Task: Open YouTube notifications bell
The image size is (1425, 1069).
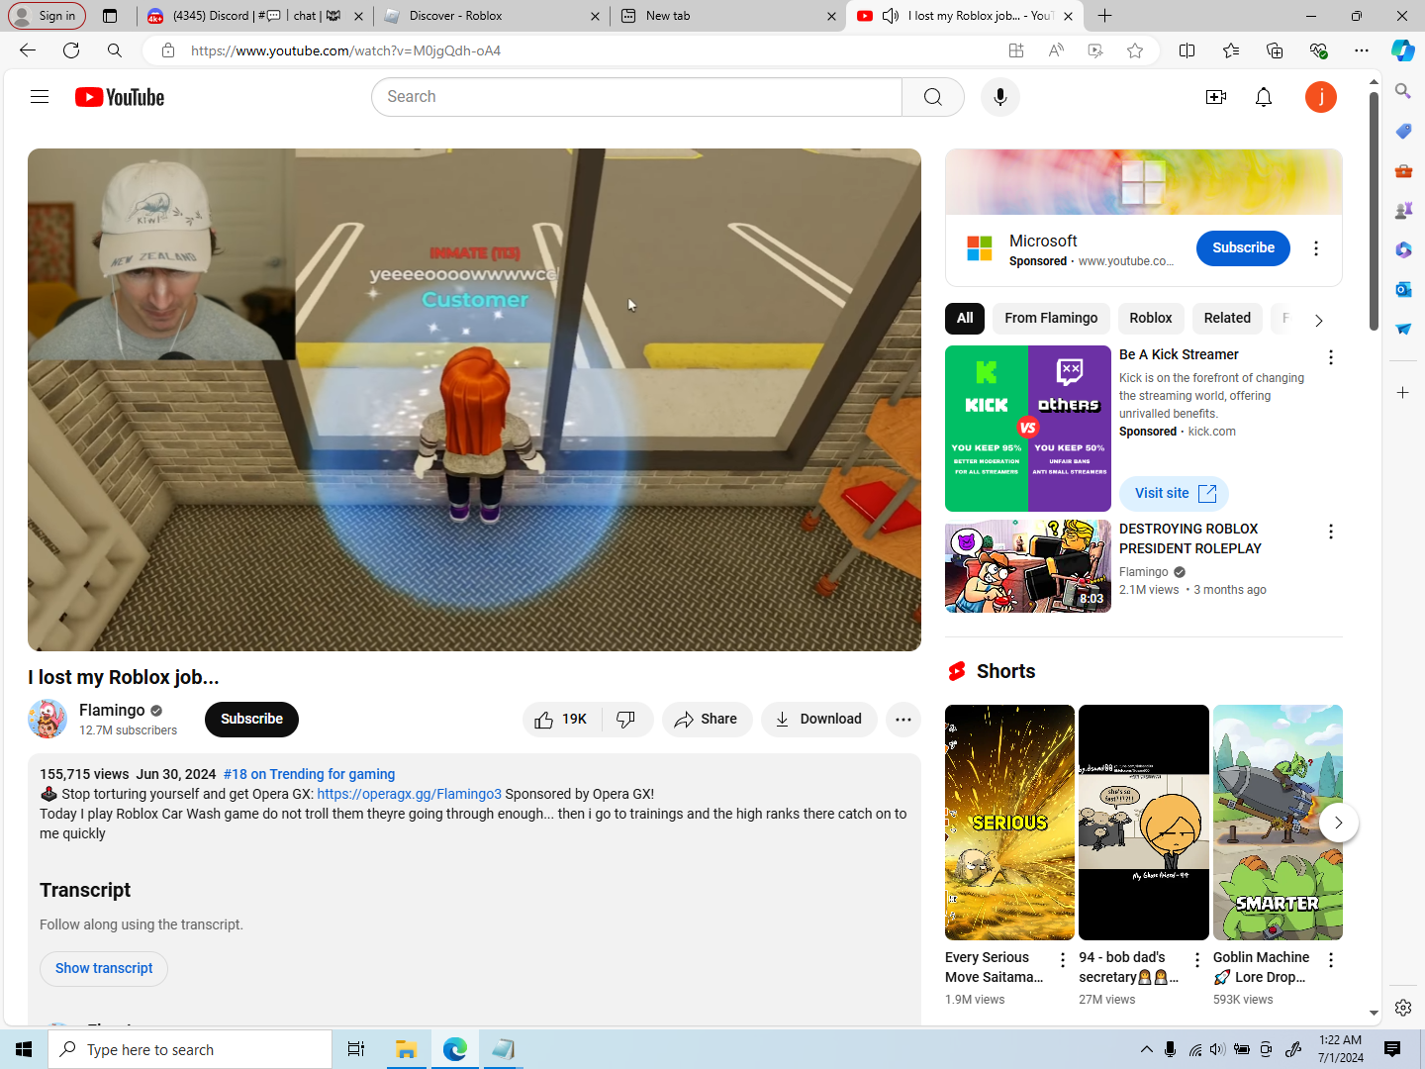Action: tap(1264, 97)
